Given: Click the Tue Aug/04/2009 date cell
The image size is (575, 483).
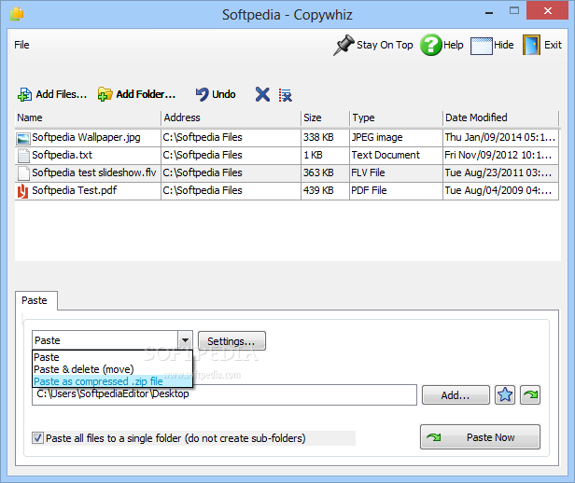Looking at the screenshot, I should (498, 190).
